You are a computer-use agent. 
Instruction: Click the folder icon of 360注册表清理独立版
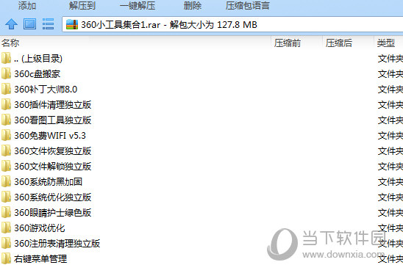6,243
